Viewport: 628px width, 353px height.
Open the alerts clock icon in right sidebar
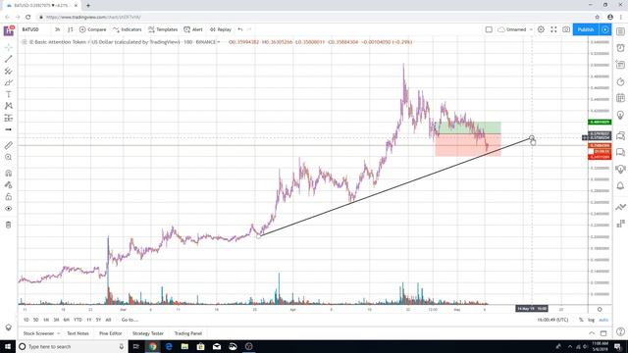pyautogui.click(x=620, y=48)
